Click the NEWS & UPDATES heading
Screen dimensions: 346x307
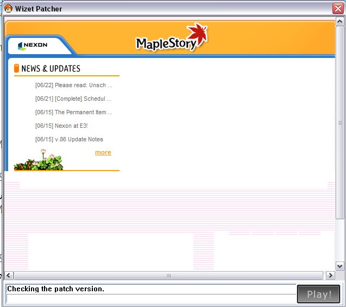(51, 68)
